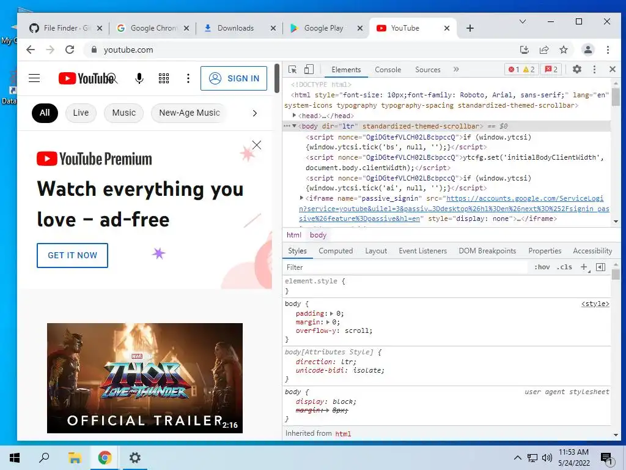Dismiss the YouTube Premium promo banner
Image resolution: width=626 pixels, height=470 pixels.
[x=257, y=145]
